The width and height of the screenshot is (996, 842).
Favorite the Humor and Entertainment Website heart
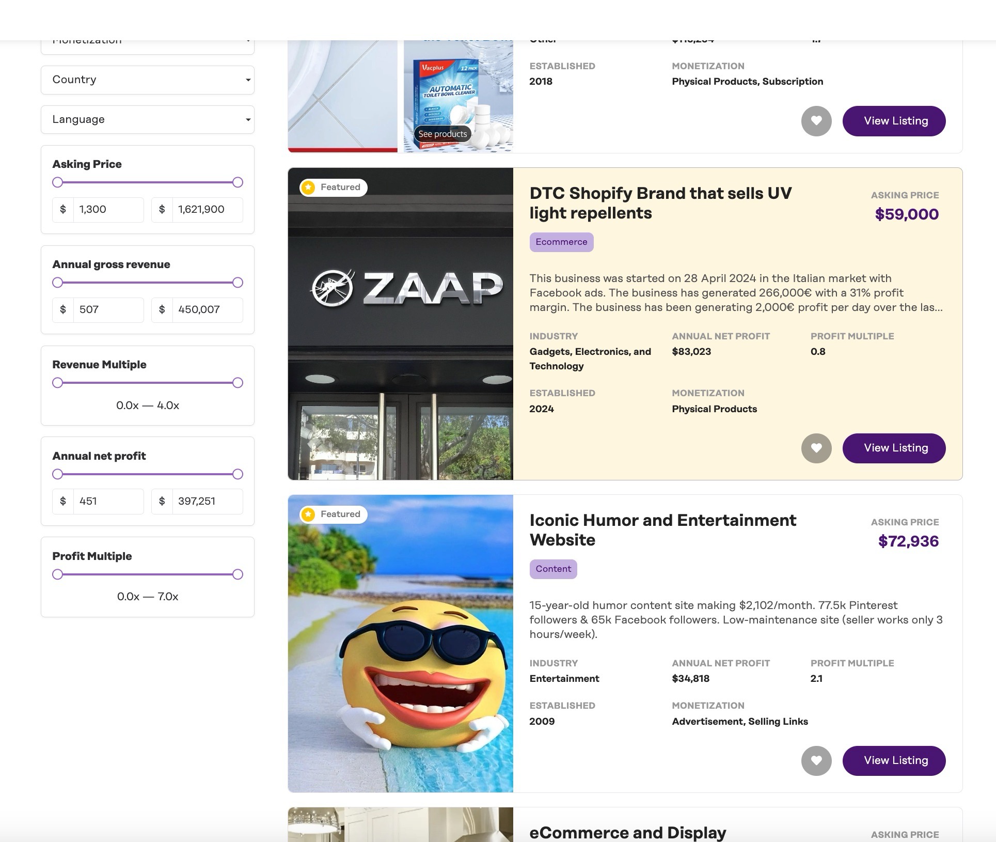pos(816,760)
